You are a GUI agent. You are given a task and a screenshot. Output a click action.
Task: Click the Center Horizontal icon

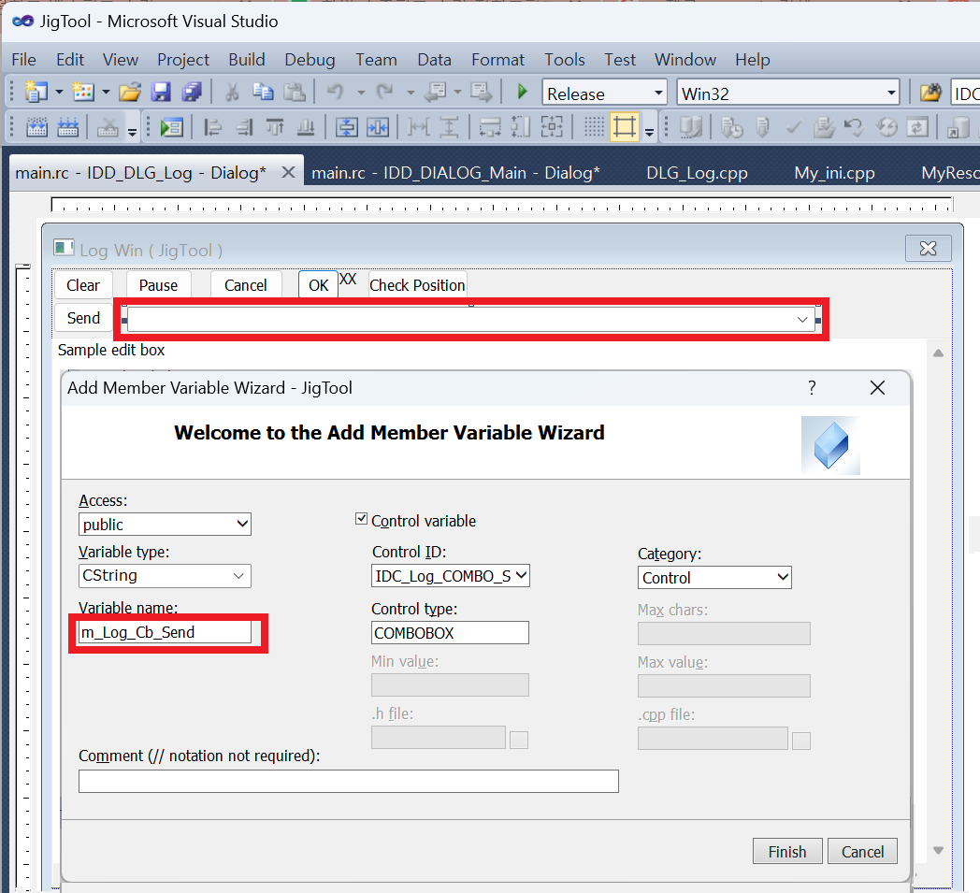tap(377, 127)
